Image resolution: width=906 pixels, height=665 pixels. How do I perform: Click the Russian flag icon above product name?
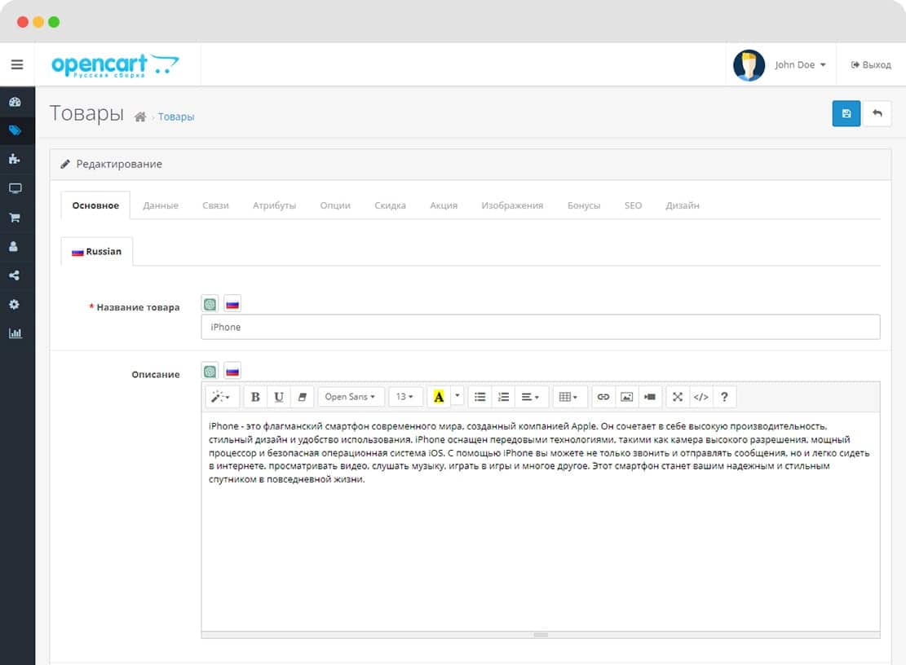[232, 304]
